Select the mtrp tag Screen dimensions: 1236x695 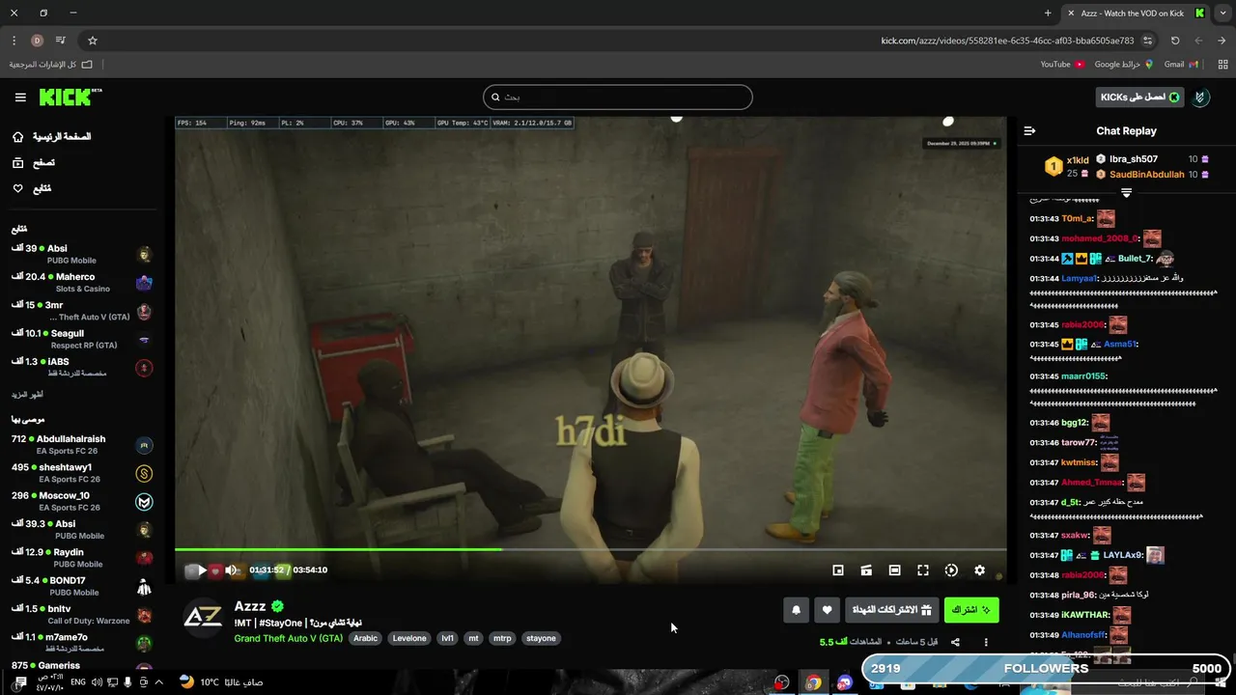coord(502,638)
